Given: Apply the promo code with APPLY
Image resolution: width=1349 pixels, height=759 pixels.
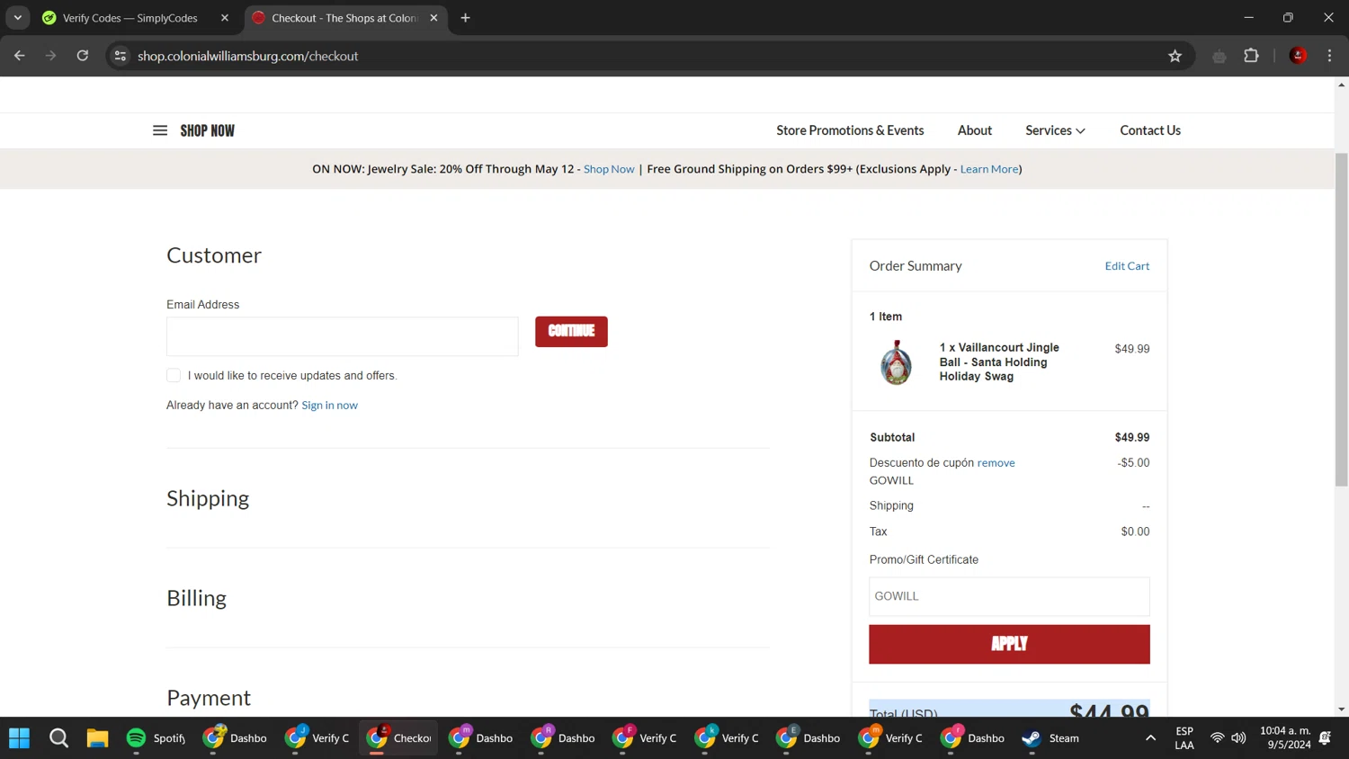Looking at the screenshot, I should [x=1009, y=644].
